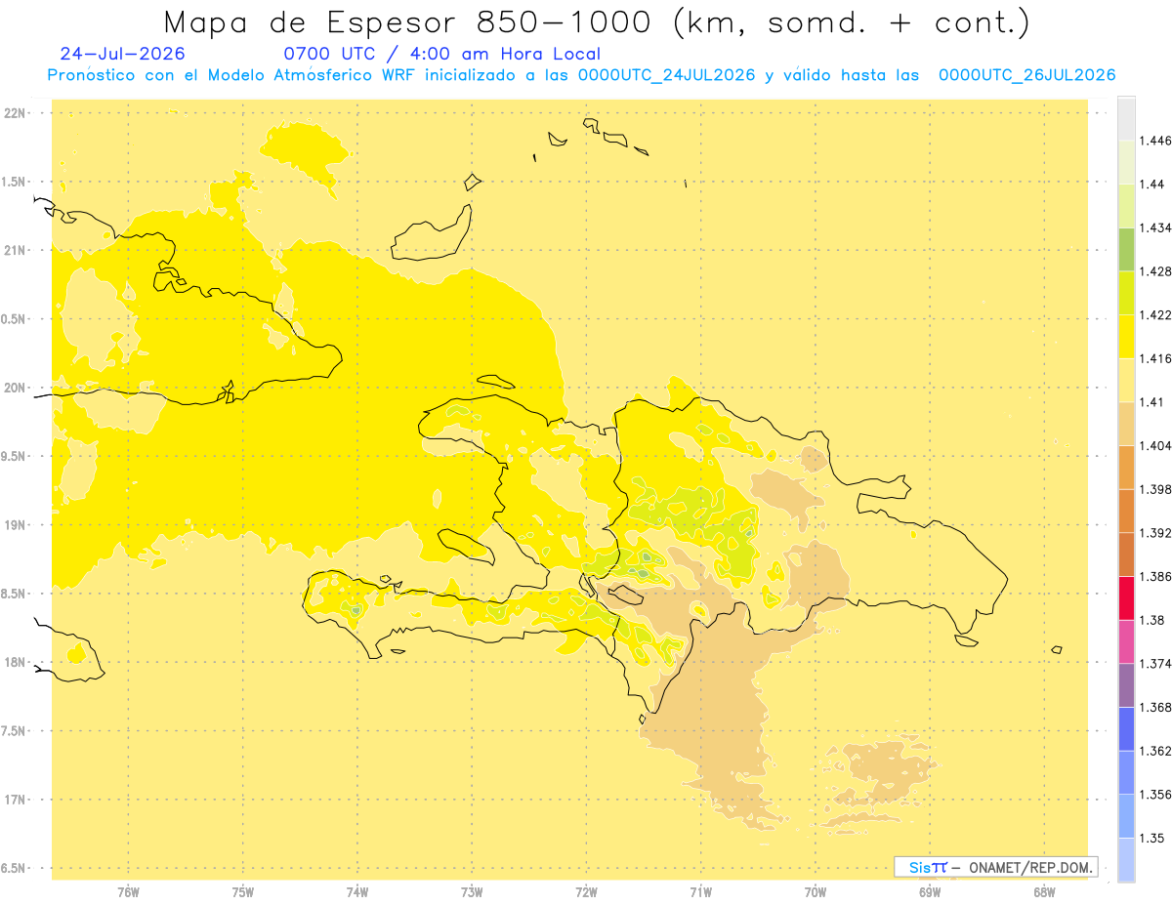Screen dimensions: 1172x905
Task: Click the legend value 1.398
Action: (x=1155, y=489)
